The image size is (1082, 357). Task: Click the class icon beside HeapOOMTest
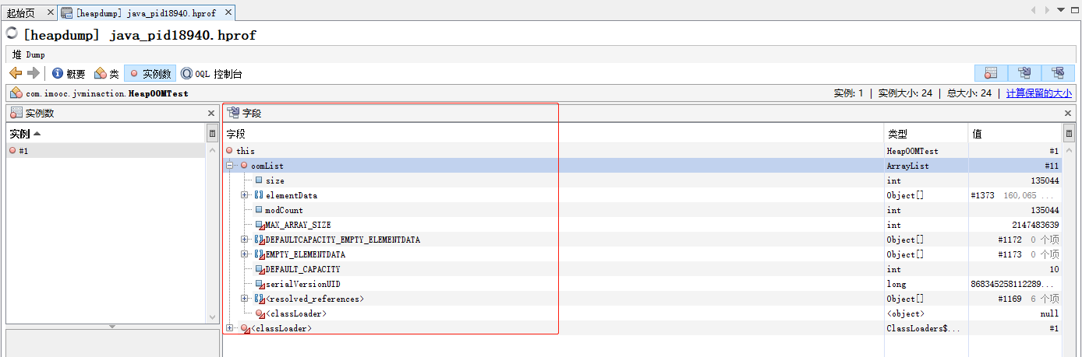tap(16, 93)
